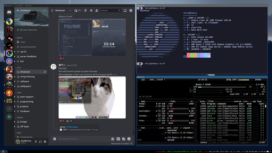The height and width of the screenshot is (153, 272).
Task: Click the Message #showcase input field
Action: [76, 139]
